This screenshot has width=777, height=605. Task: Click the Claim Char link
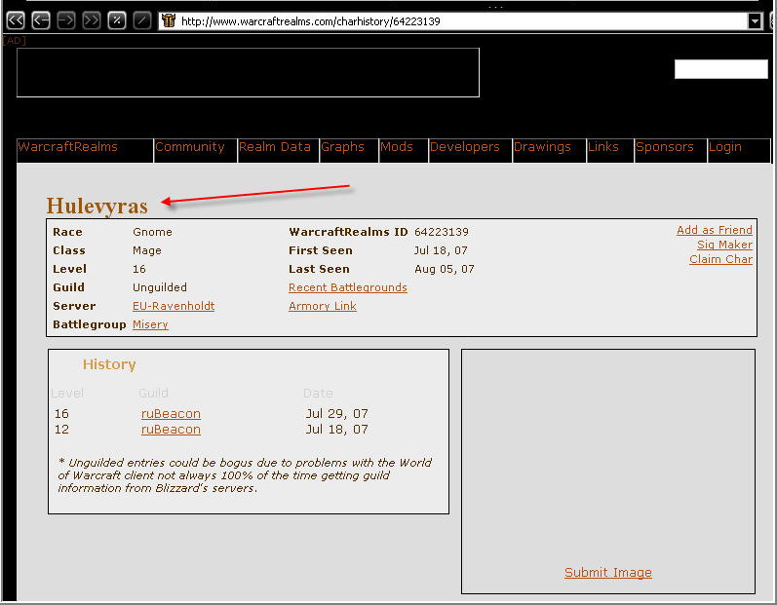pyautogui.click(x=720, y=259)
